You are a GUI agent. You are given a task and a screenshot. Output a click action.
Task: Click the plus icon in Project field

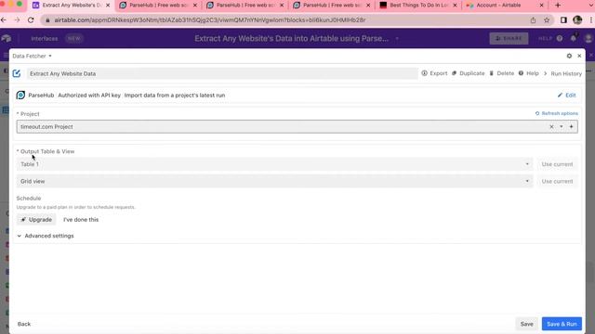pos(571,127)
